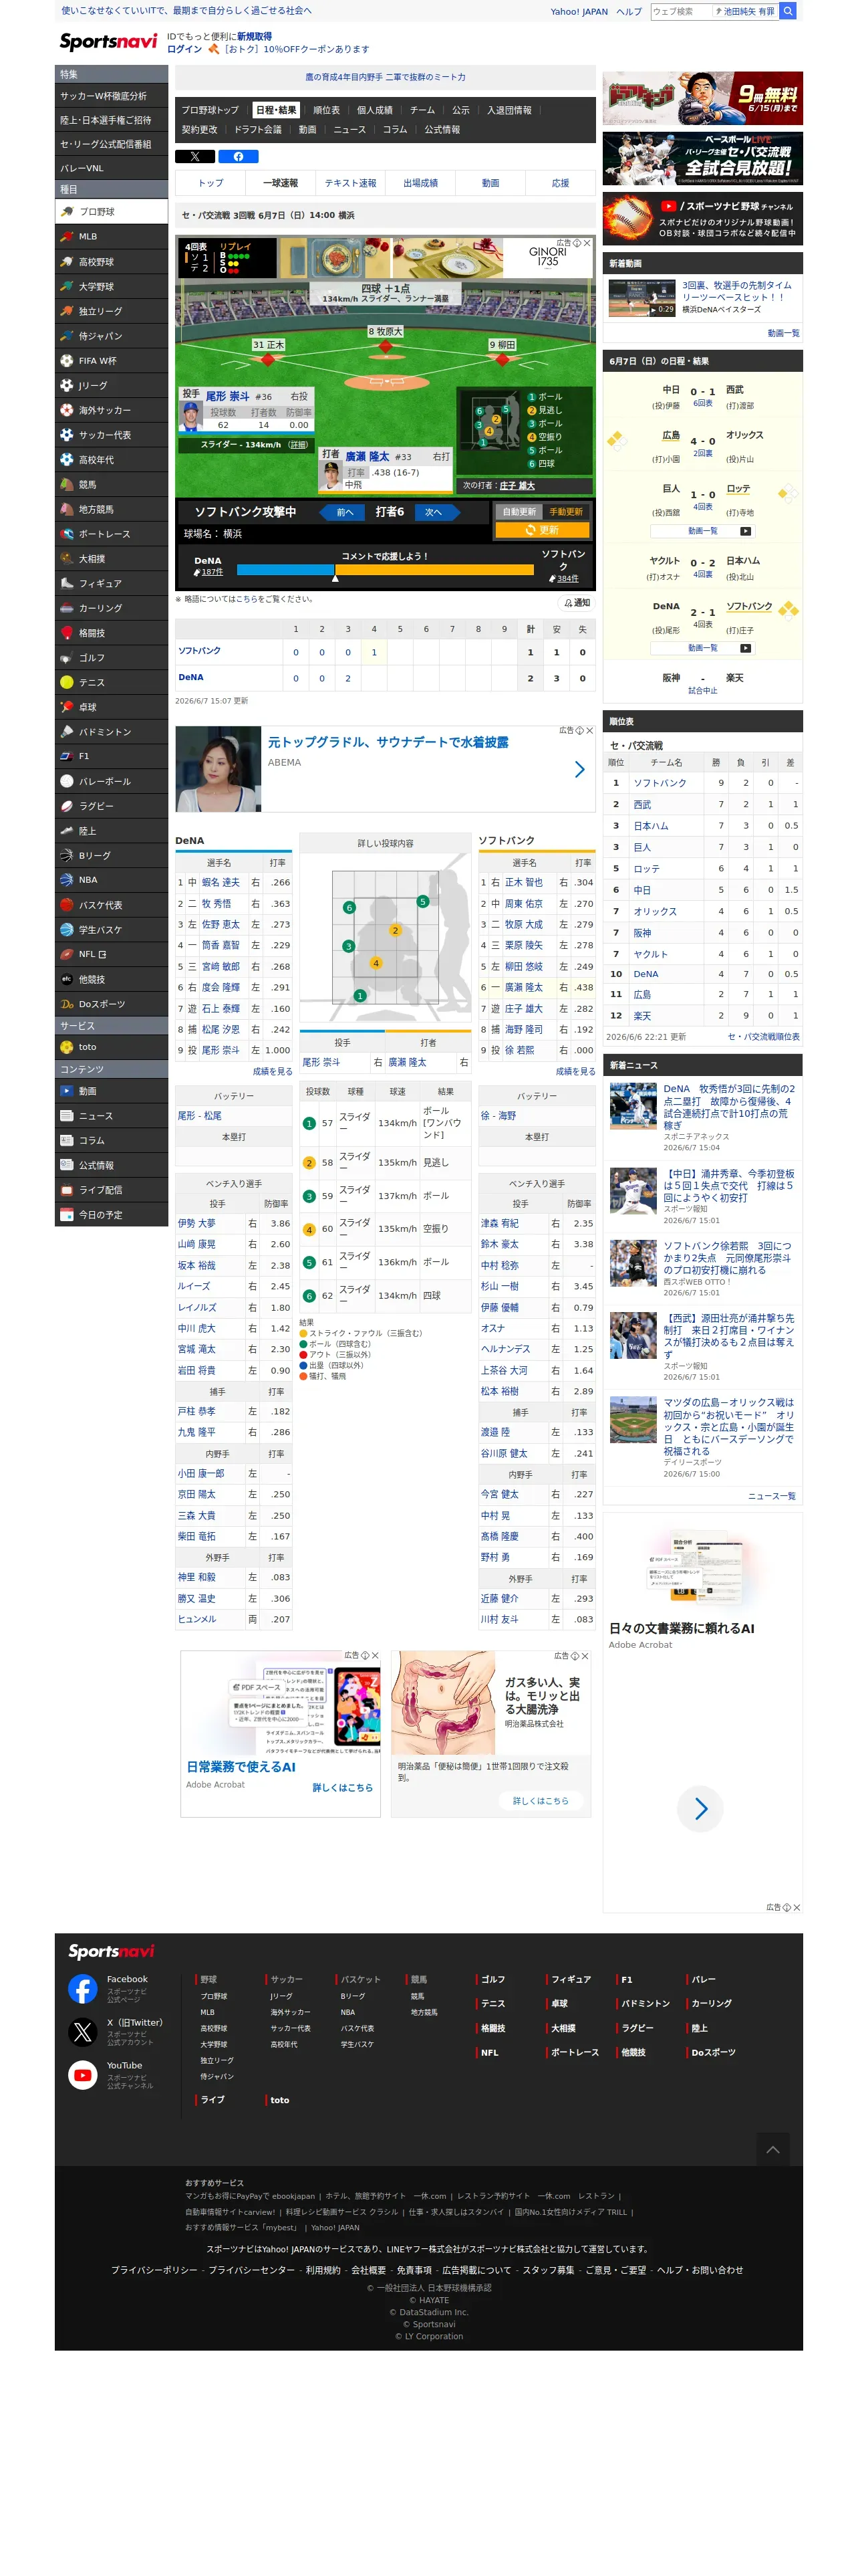Share the game on Facebook
The width and height of the screenshot is (858, 2576).
pyautogui.click(x=238, y=157)
